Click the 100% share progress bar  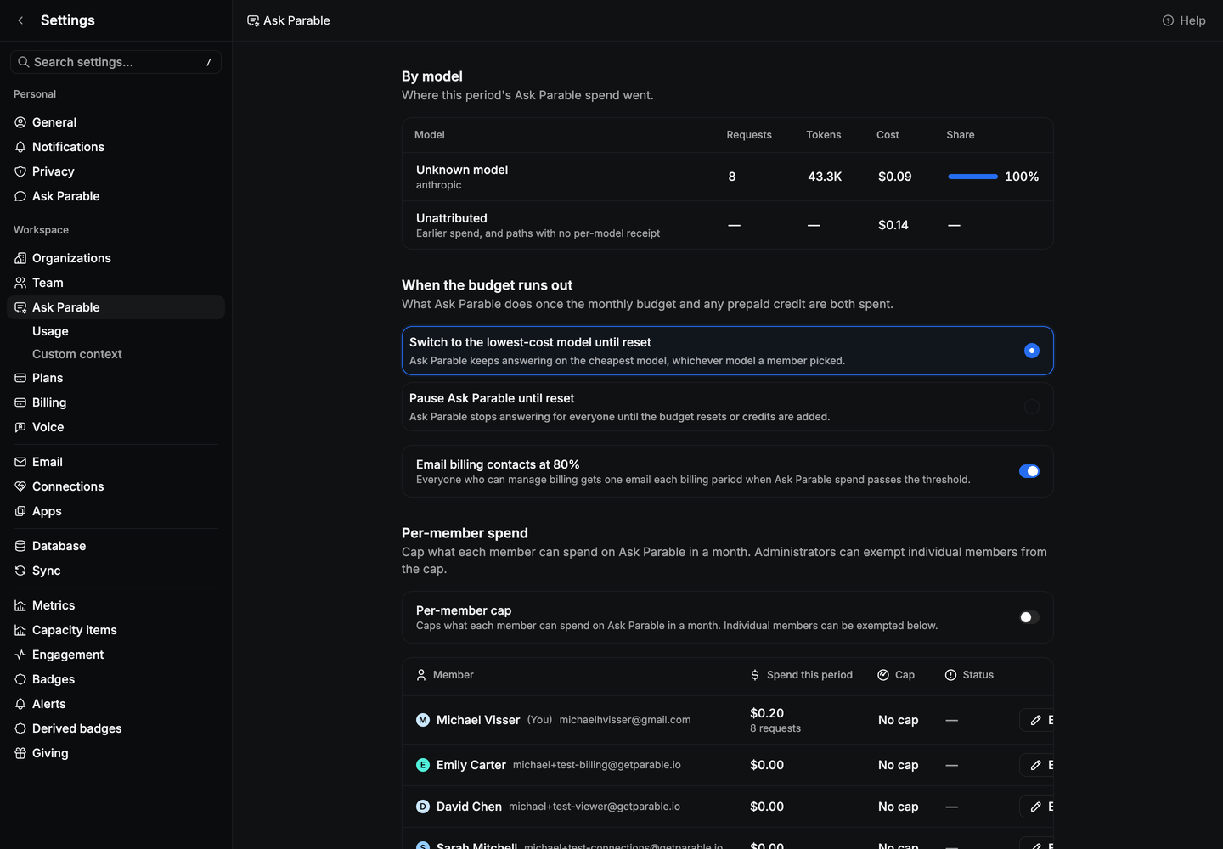973,177
